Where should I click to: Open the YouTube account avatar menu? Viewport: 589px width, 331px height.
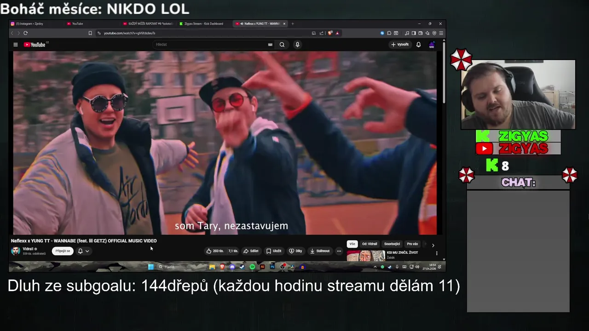point(432,45)
